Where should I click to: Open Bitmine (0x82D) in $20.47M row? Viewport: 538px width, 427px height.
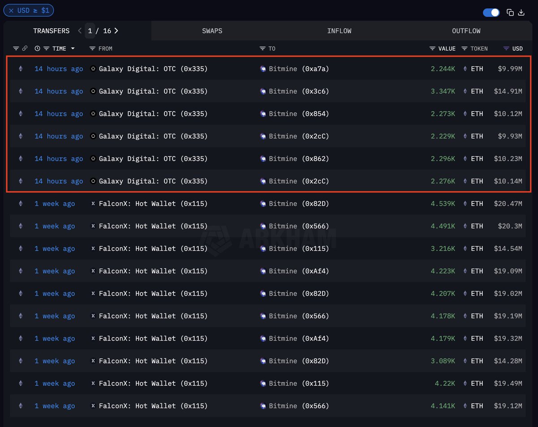299,204
